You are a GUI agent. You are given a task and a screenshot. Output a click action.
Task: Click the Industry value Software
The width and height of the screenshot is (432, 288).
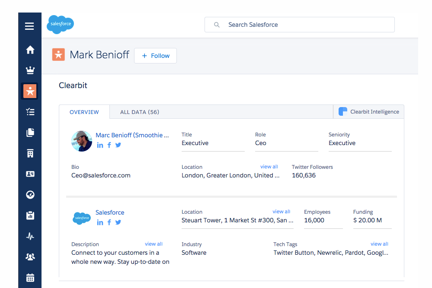click(194, 253)
